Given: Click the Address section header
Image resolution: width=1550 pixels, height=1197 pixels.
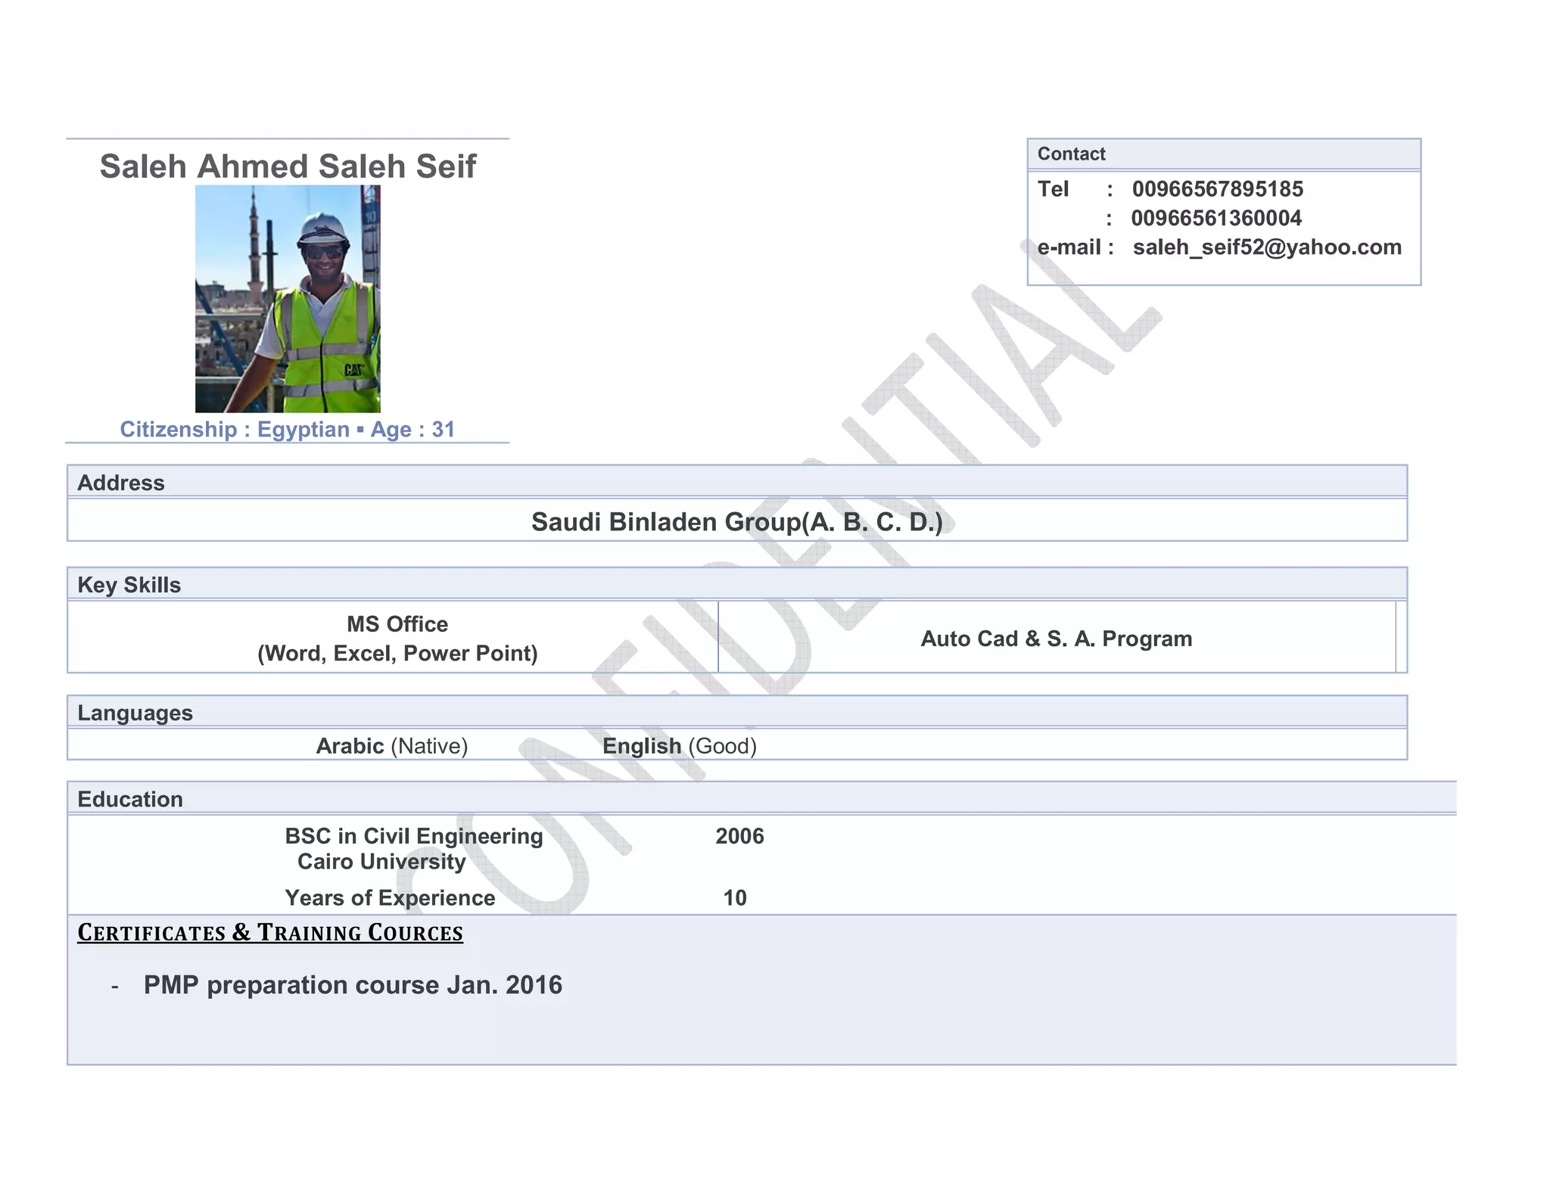Looking at the screenshot, I should 121,483.
